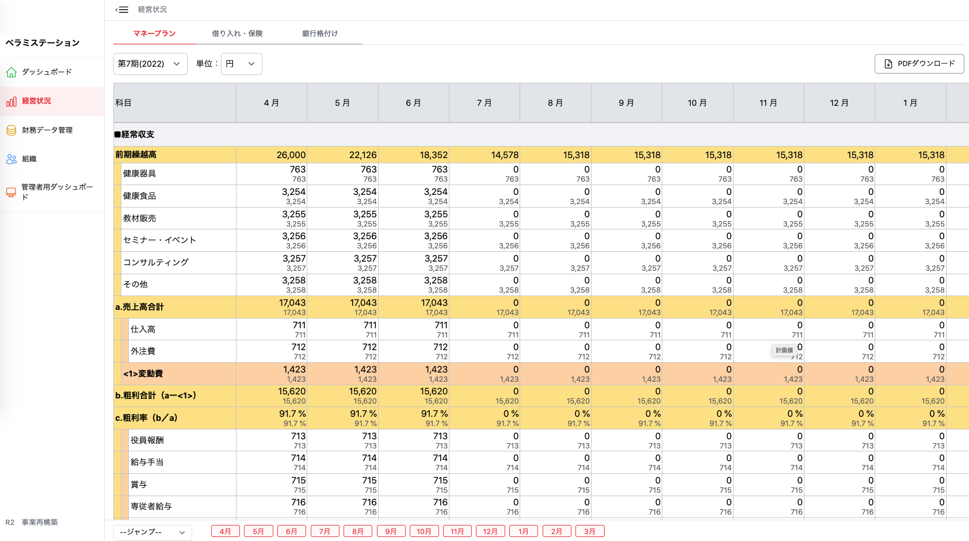
Task: Click the Dashboard home icon in sidebar
Action: pos(12,72)
